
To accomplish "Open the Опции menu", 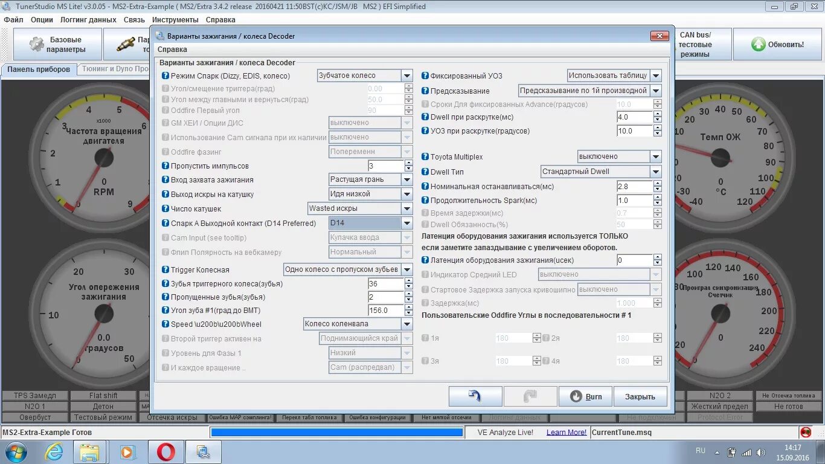I will pos(42,20).
